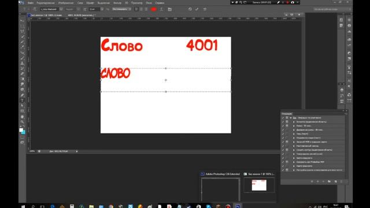The image size is (370, 208).
Task: Toggle Quick Mask mode
Action: click(x=22, y=137)
